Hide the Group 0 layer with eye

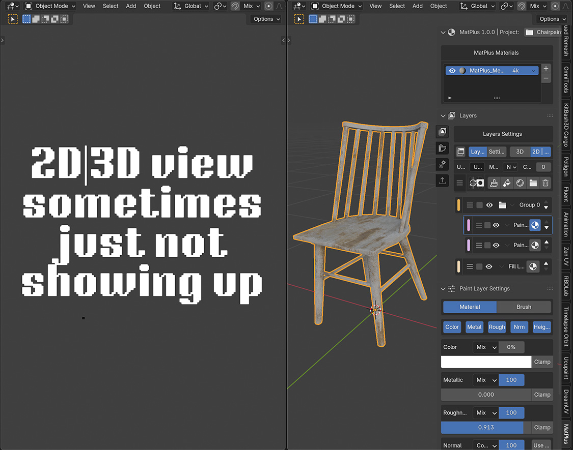coord(489,205)
